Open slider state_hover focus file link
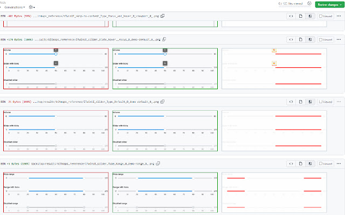 (97, 40)
